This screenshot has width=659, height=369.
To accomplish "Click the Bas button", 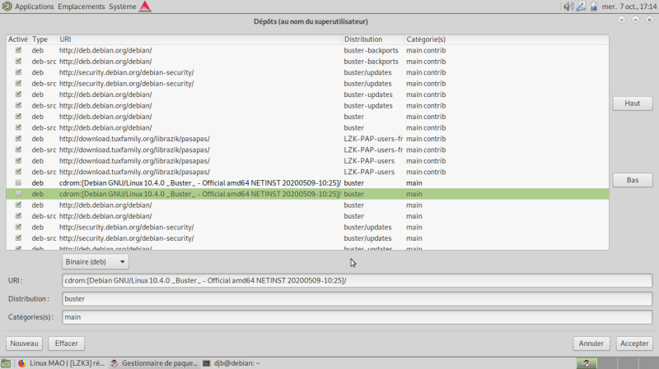I will point(632,180).
